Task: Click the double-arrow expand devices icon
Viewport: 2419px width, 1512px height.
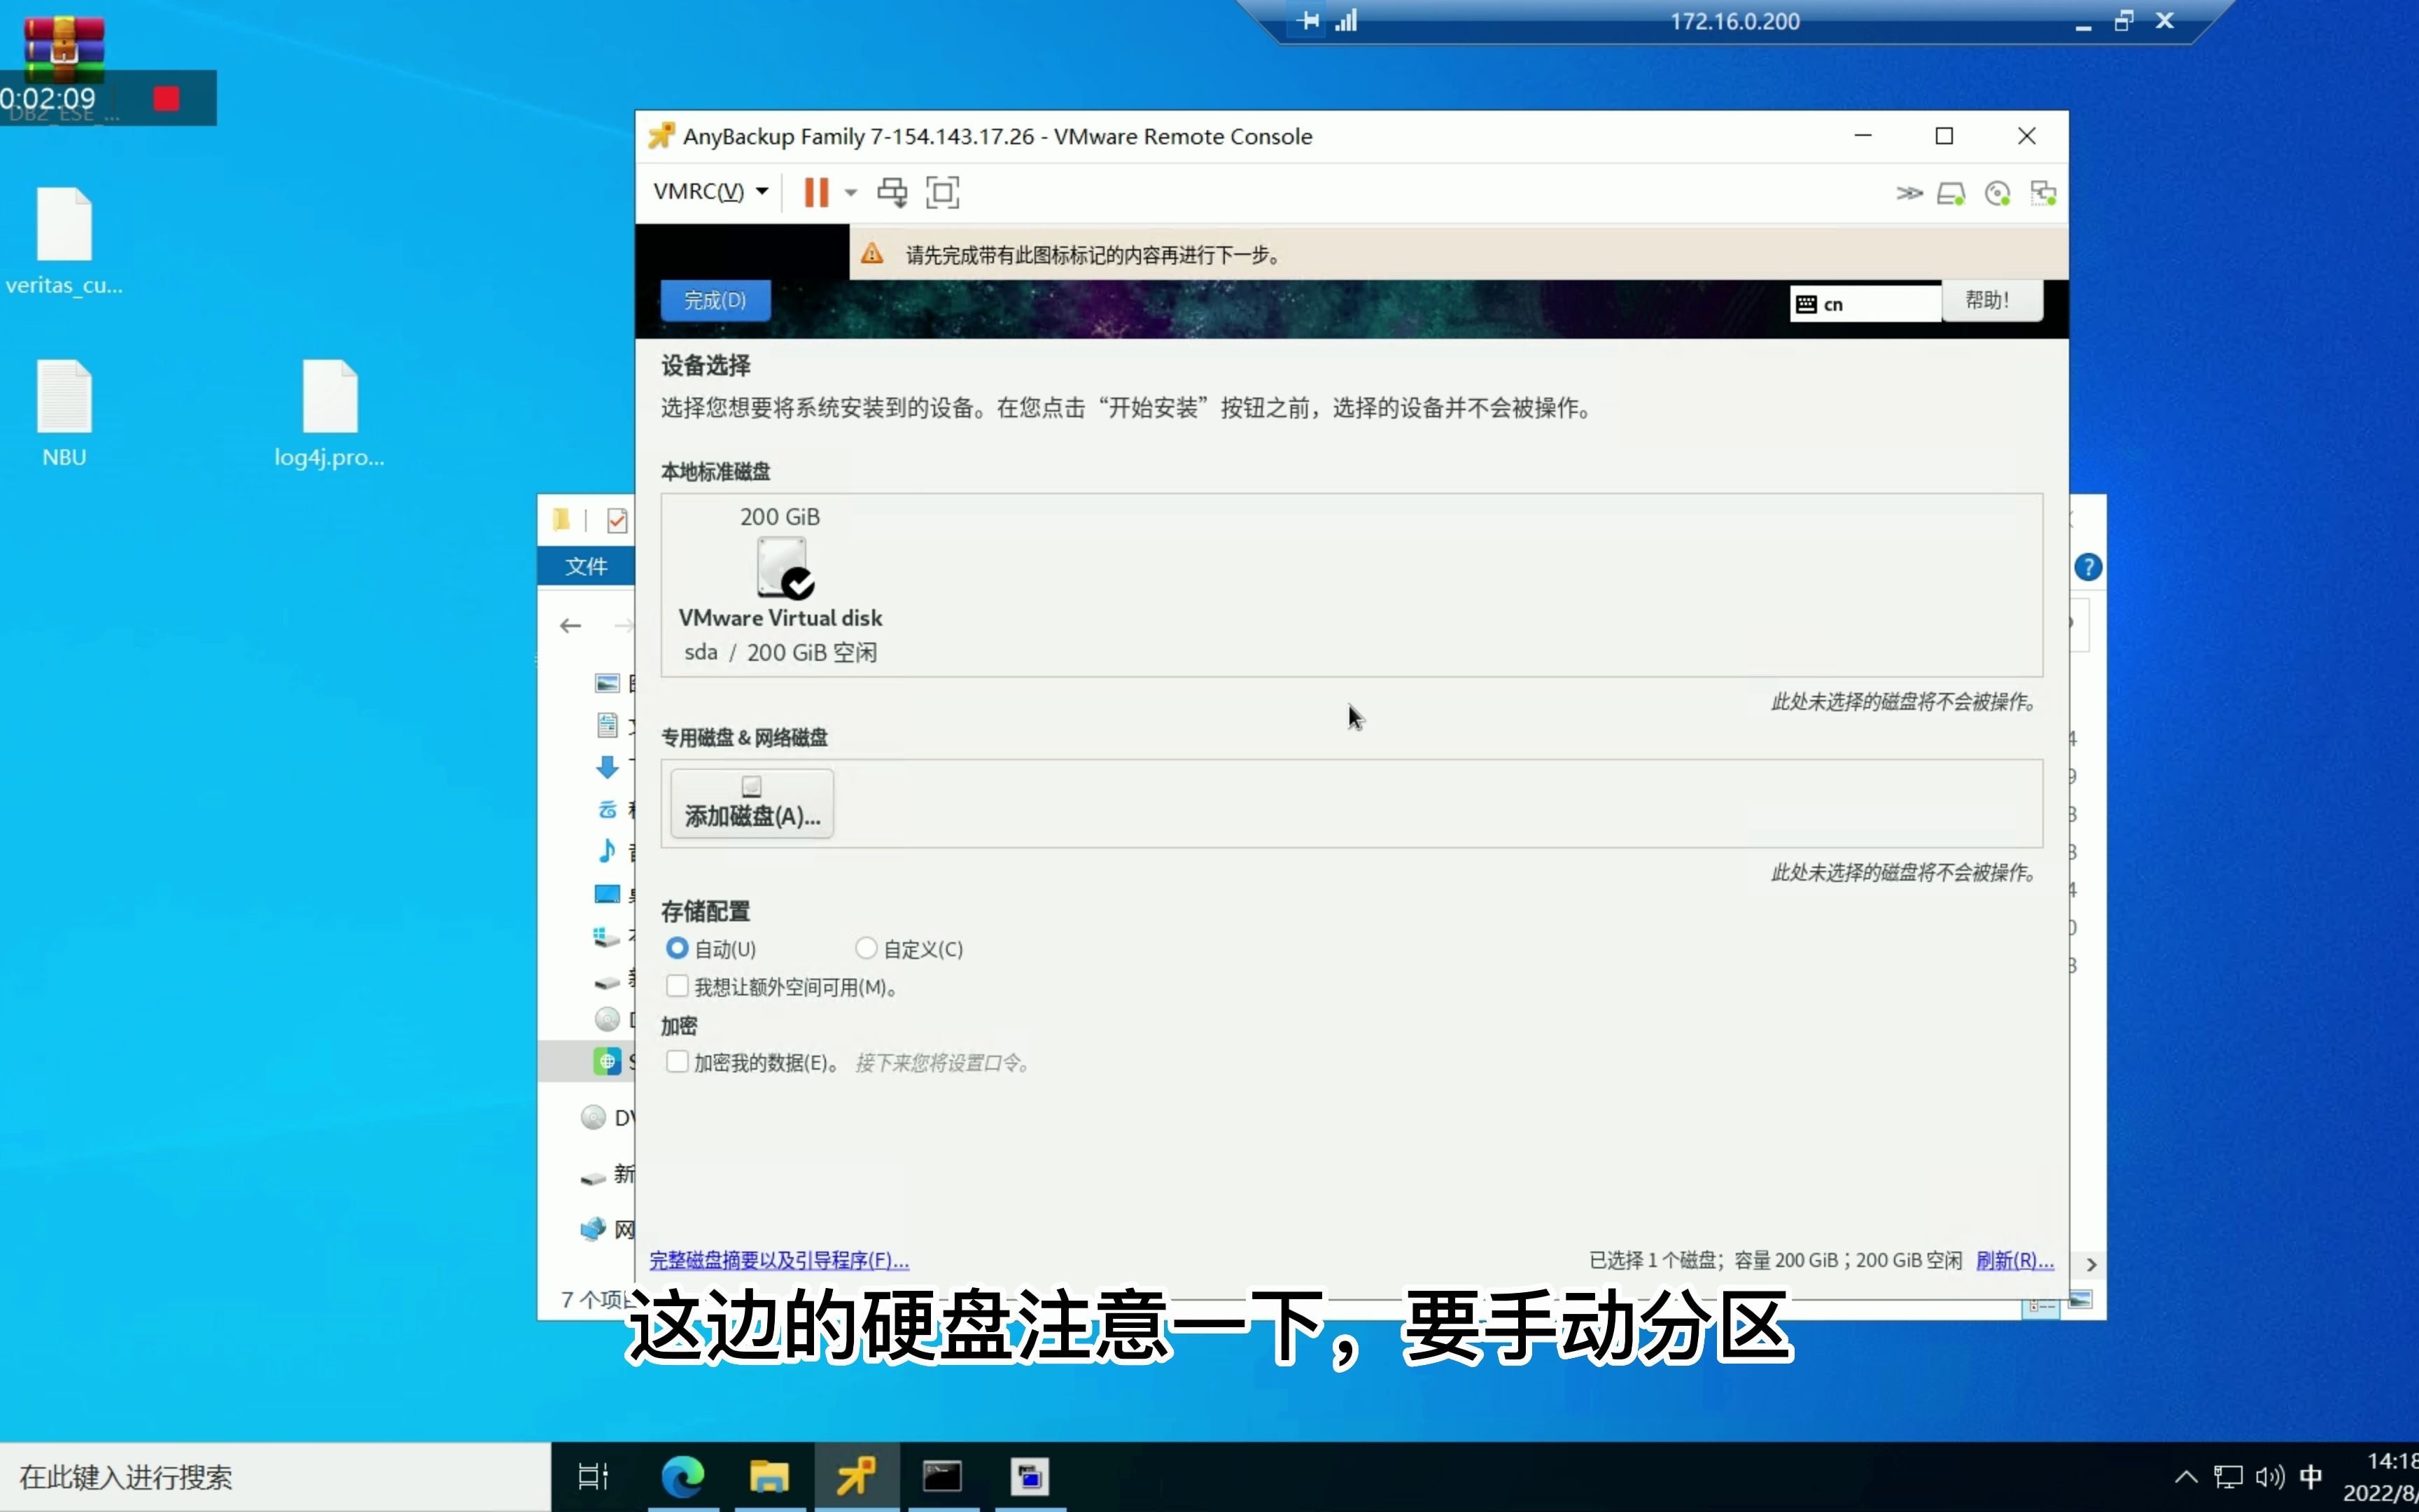Action: (x=1909, y=193)
